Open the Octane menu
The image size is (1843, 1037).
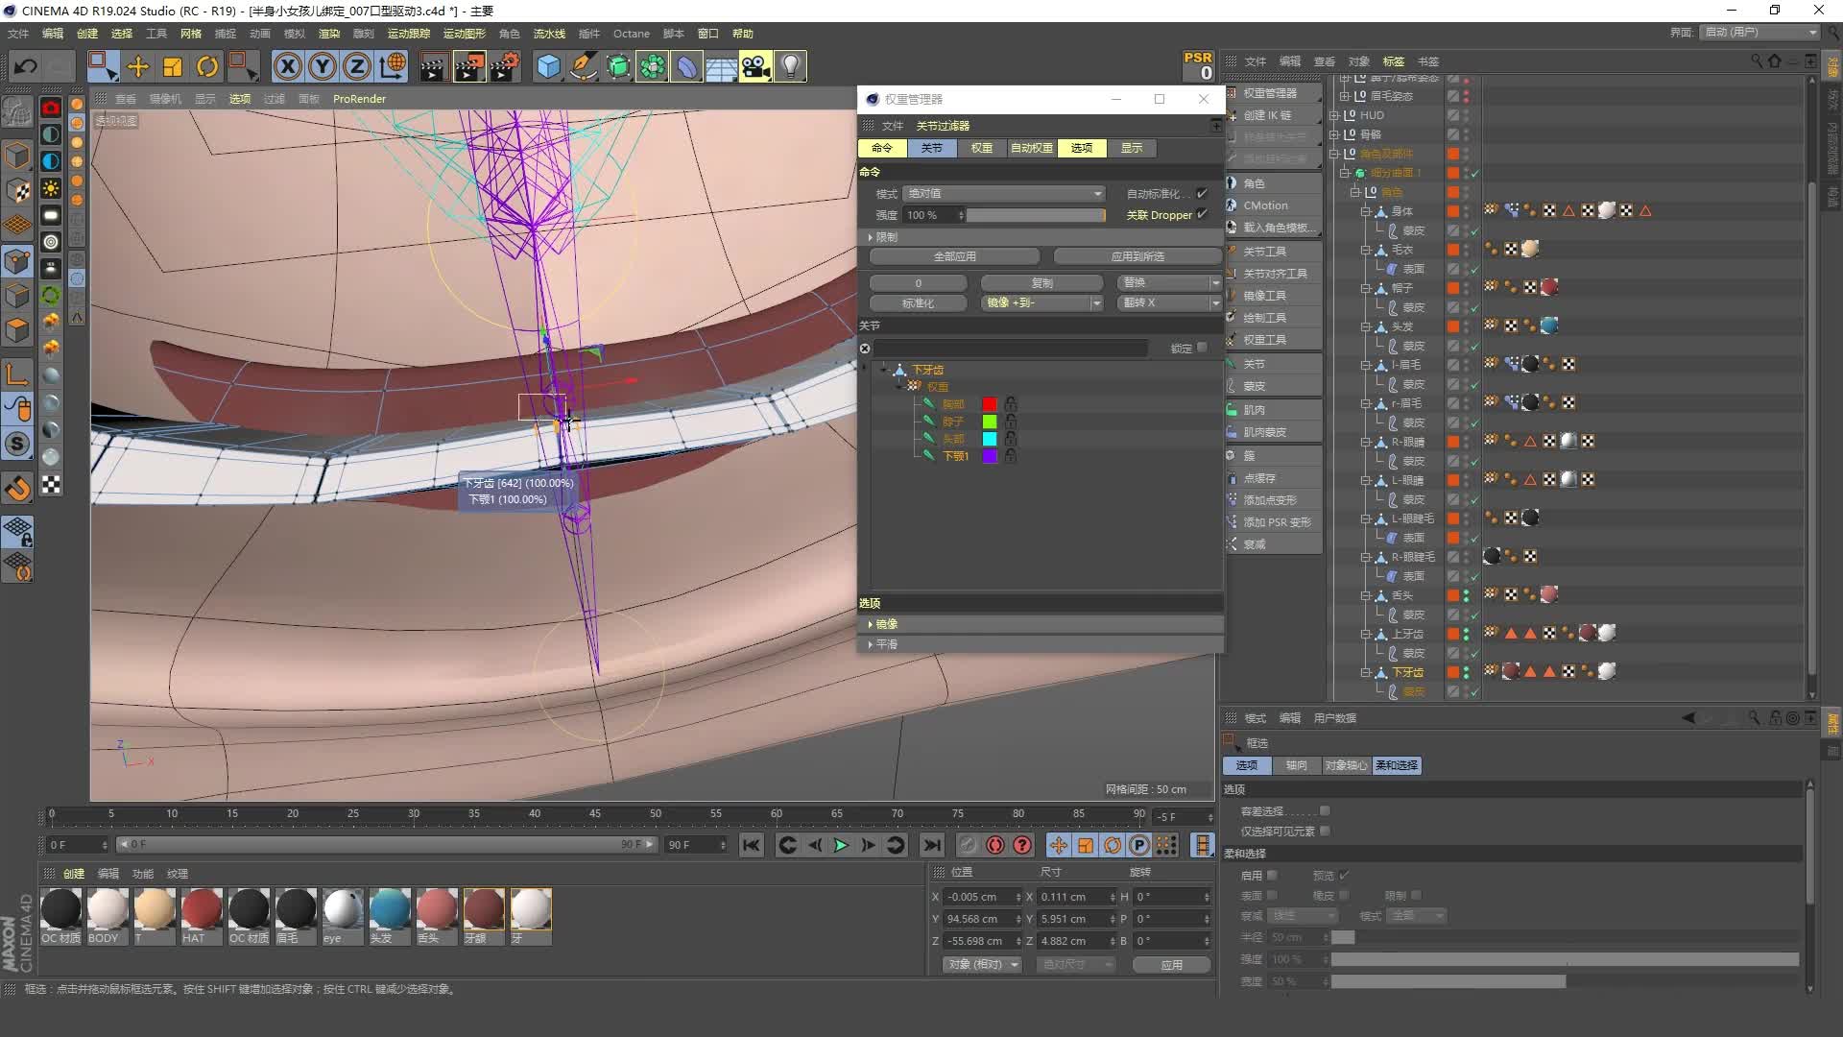tap(631, 34)
